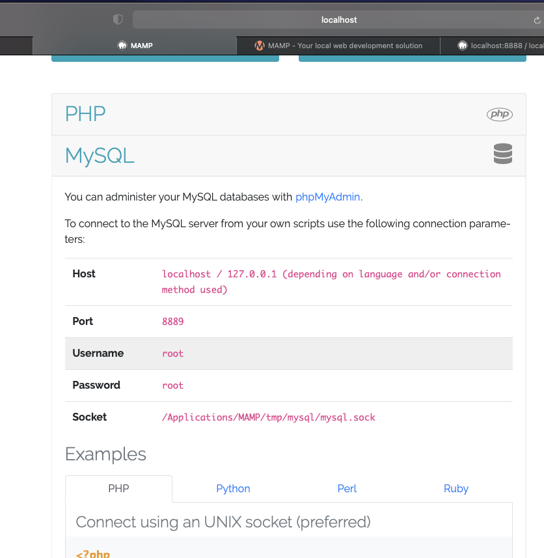Click the php logo icon in PHP header
544x558 pixels.
500,114
